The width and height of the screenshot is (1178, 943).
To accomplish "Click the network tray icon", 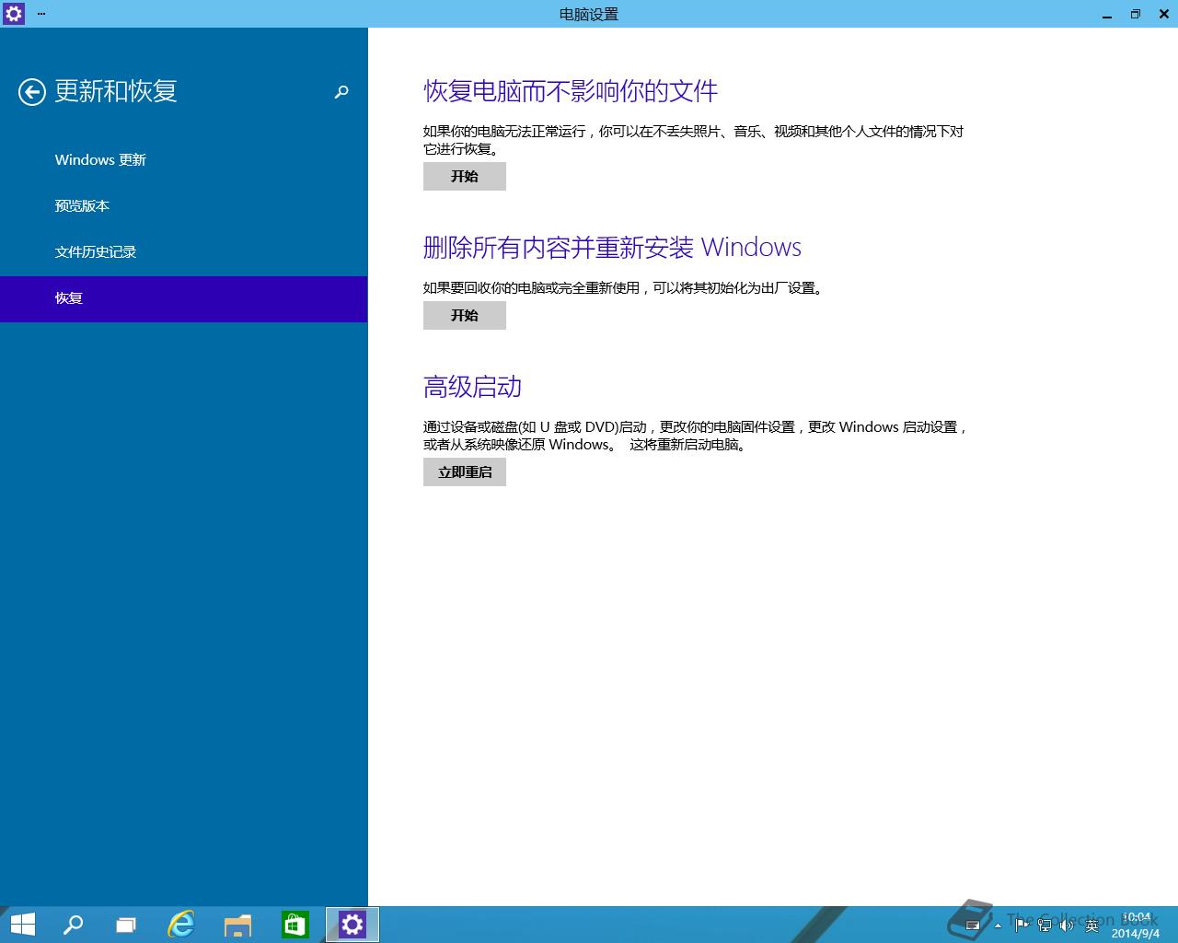I will coord(1045,925).
